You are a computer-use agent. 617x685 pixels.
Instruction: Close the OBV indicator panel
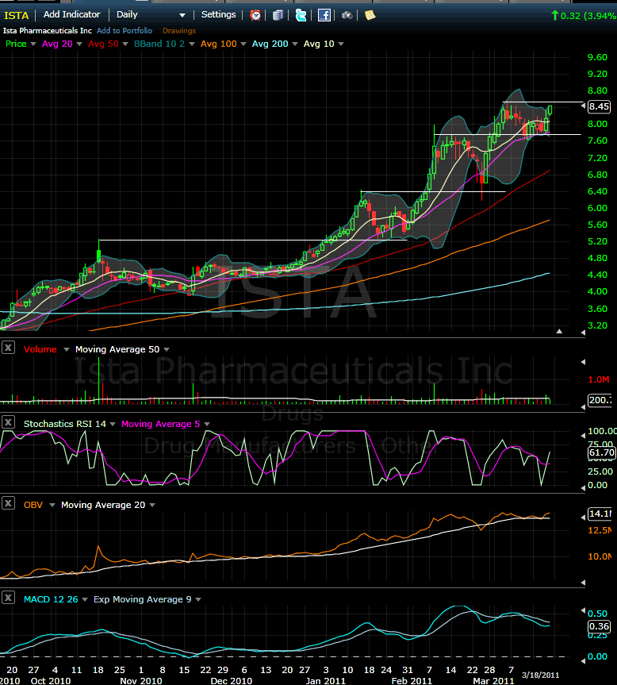tap(8, 503)
